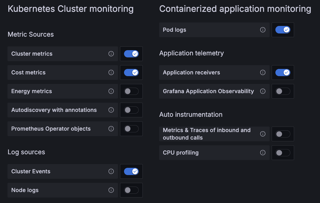Enable Energy metrics toggle
Image resolution: width=320 pixels, height=203 pixels.
click(x=131, y=91)
